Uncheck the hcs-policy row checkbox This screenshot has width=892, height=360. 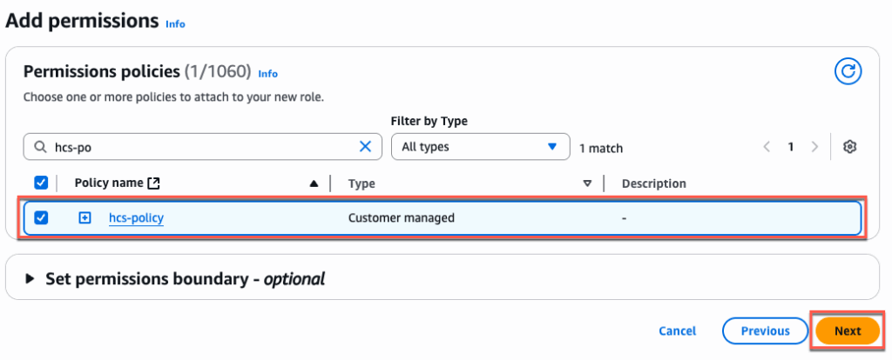point(41,217)
